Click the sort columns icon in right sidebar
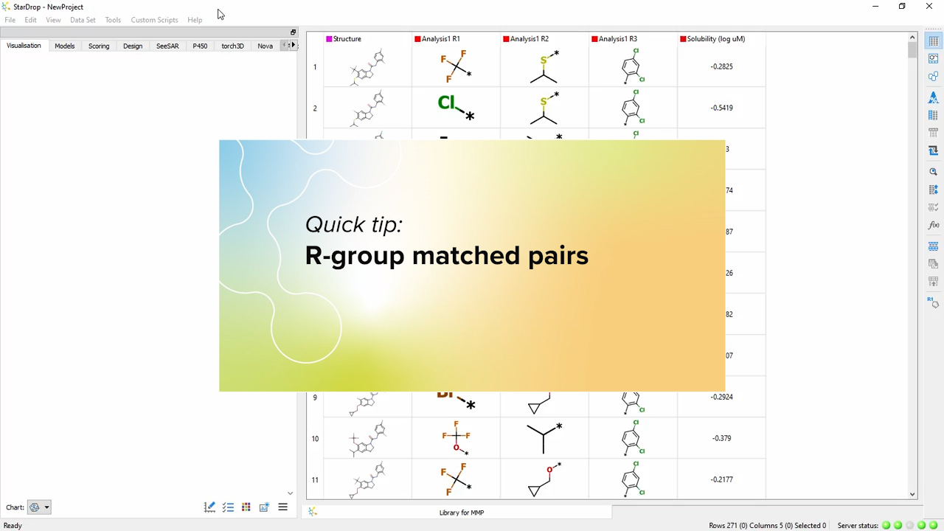 point(933,190)
